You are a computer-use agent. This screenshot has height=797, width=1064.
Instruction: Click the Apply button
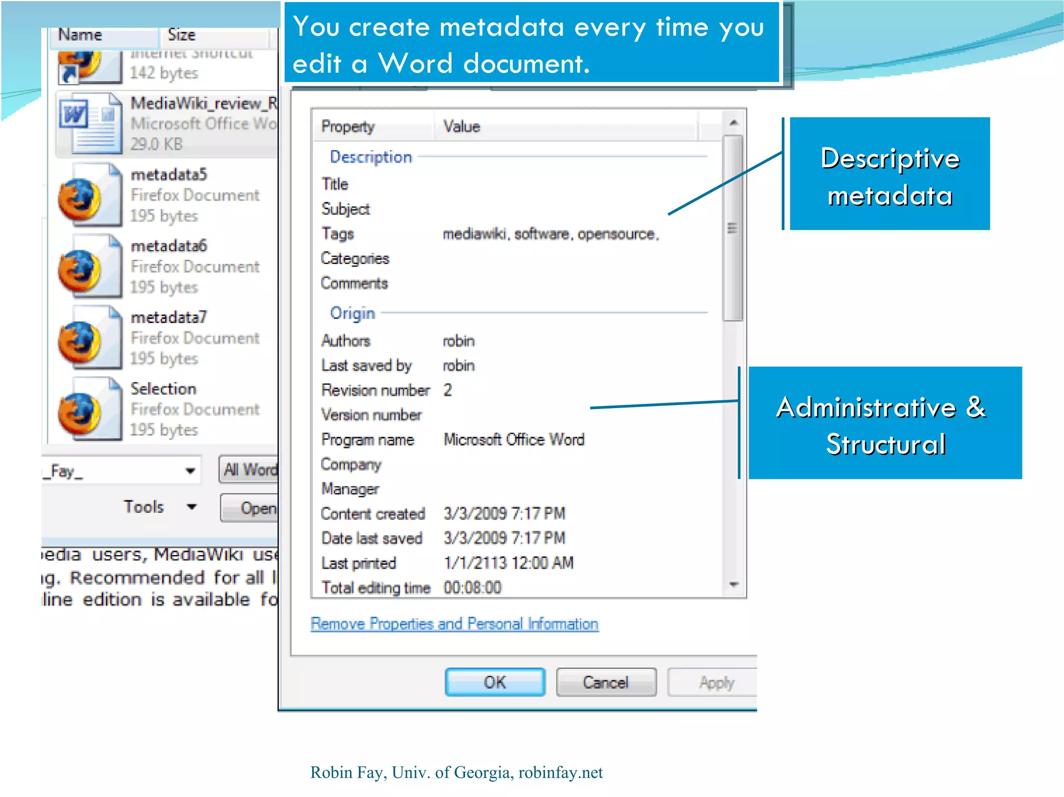click(713, 682)
